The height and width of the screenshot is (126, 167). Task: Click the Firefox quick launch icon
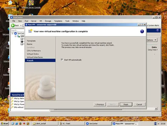pyautogui.click(x=20, y=124)
